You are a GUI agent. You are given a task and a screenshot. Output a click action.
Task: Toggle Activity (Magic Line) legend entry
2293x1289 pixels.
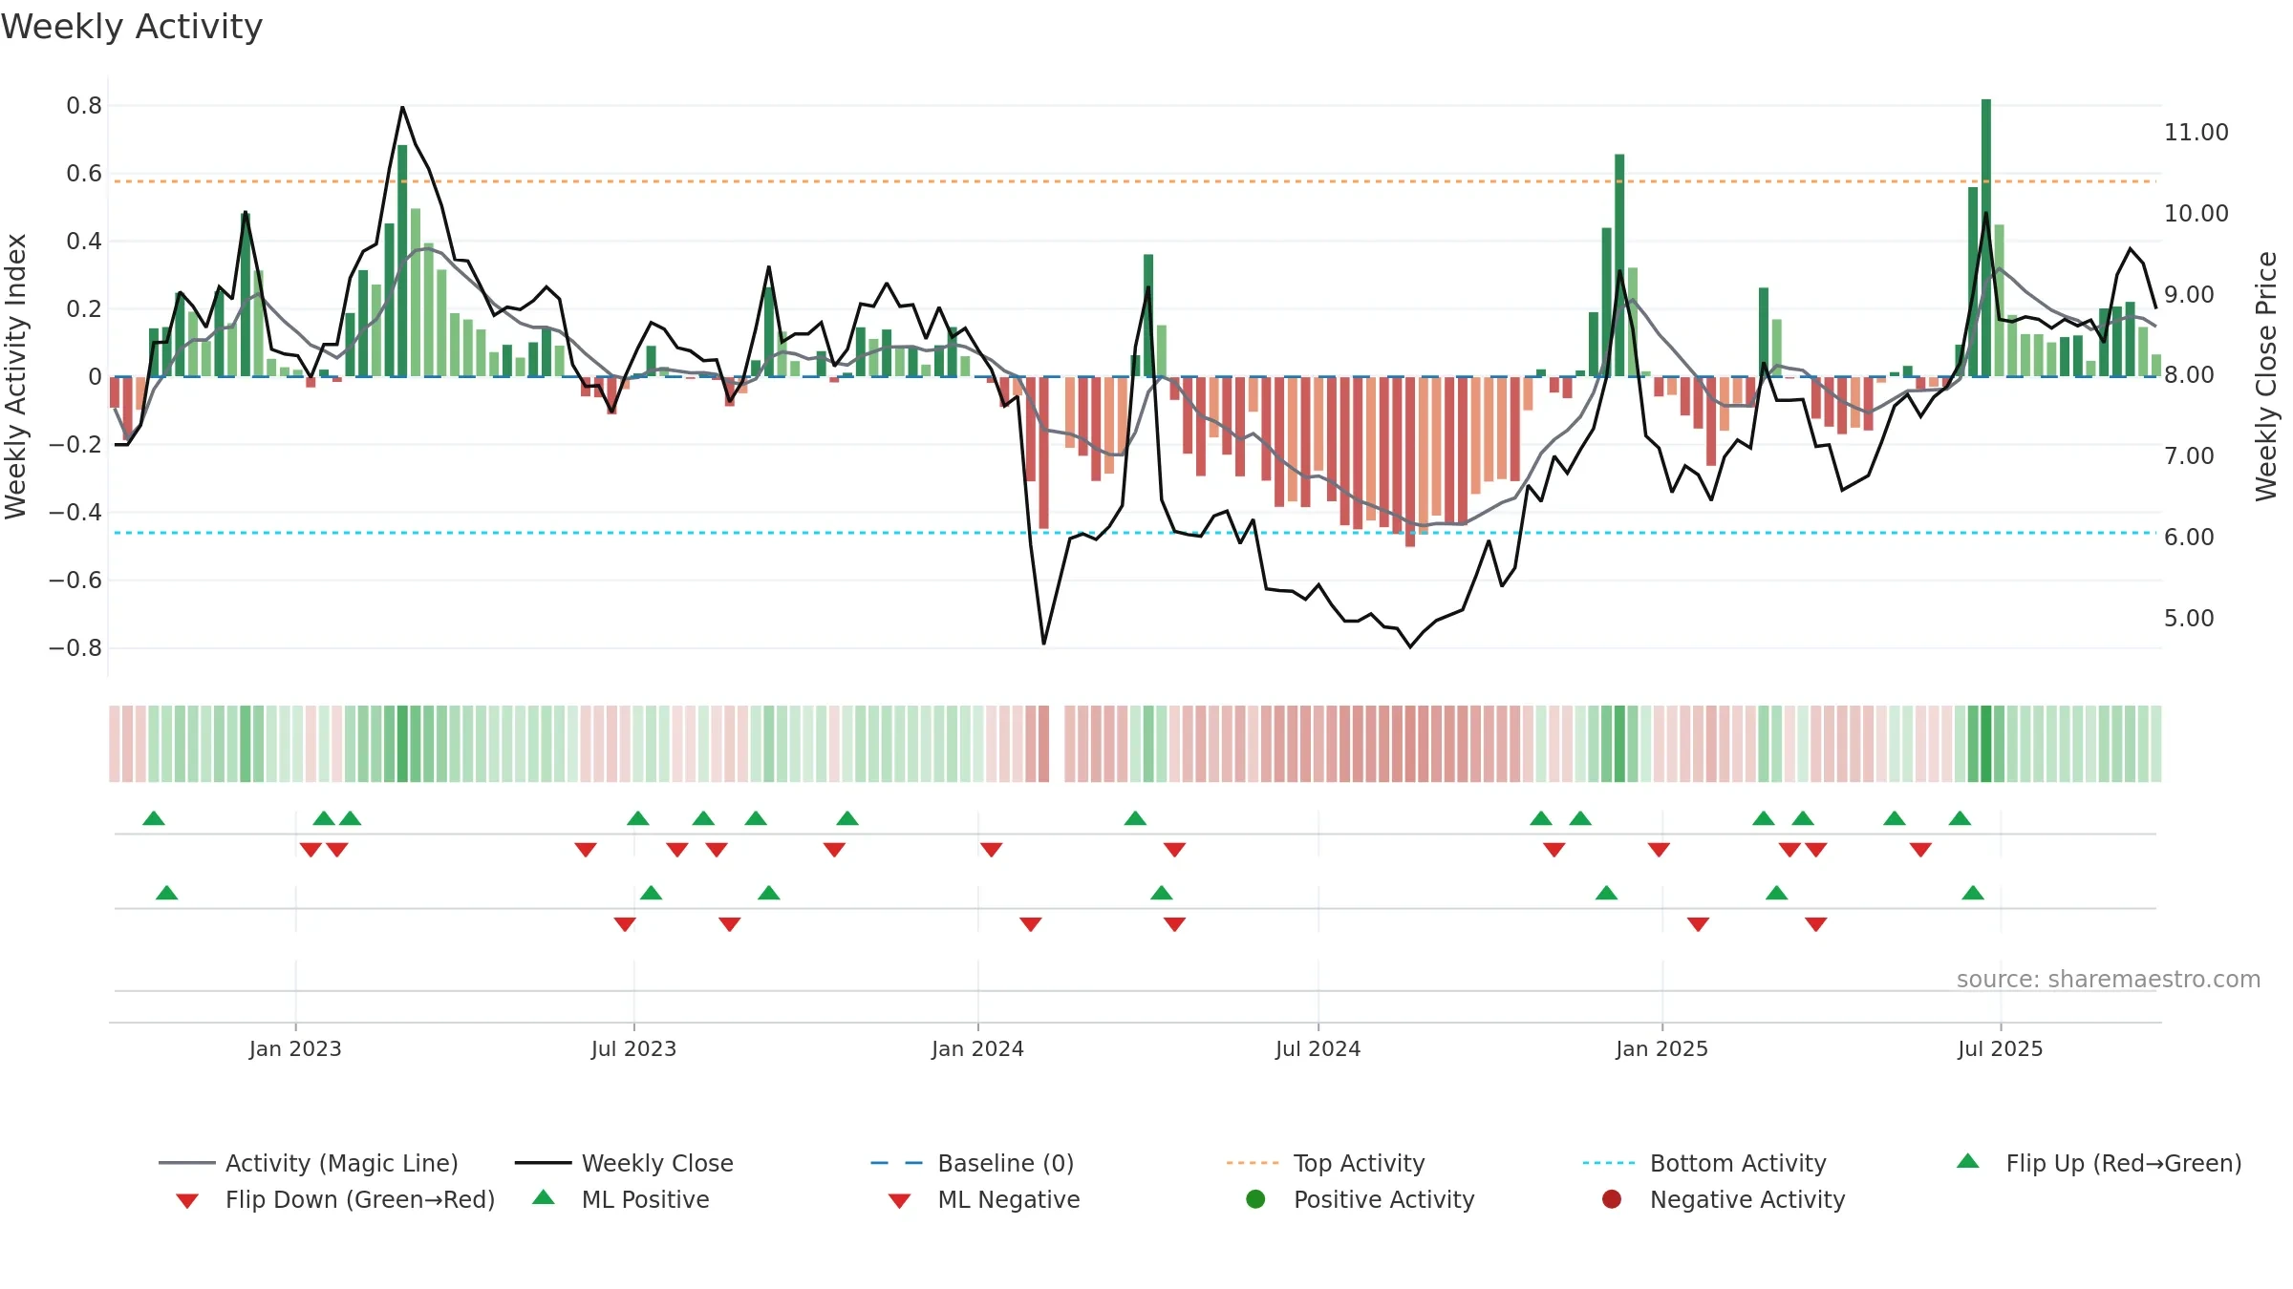point(308,1163)
